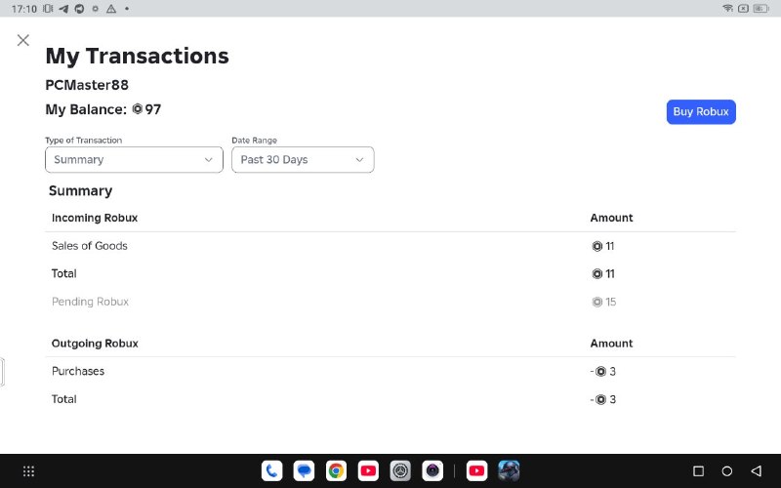Click the Robux icon in the Purchases row
This screenshot has width=781, height=488.
pyautogui.click(x=600, y=372)
